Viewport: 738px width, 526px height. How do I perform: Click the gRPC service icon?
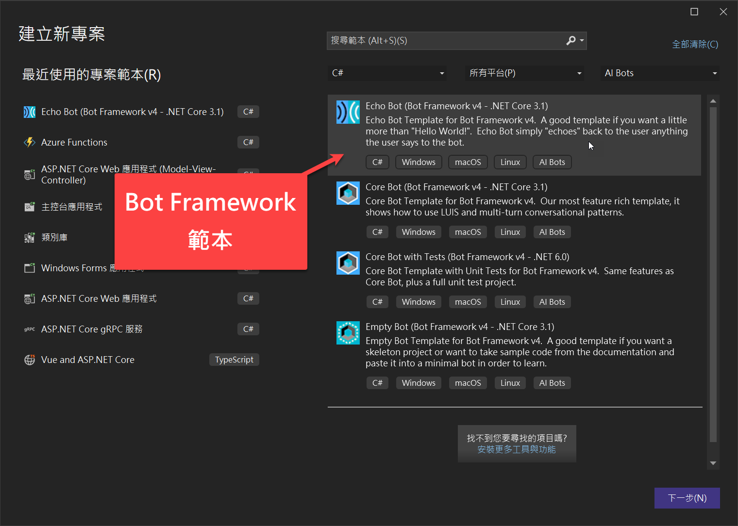coord(30,329)
